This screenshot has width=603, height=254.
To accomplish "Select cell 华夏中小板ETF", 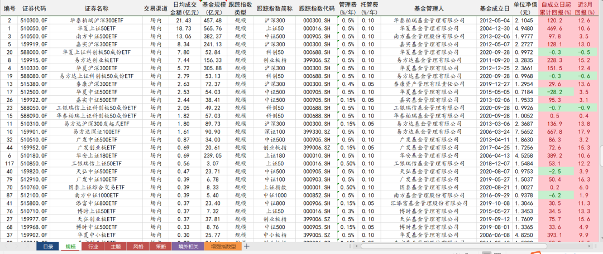I will coord(96,235).
